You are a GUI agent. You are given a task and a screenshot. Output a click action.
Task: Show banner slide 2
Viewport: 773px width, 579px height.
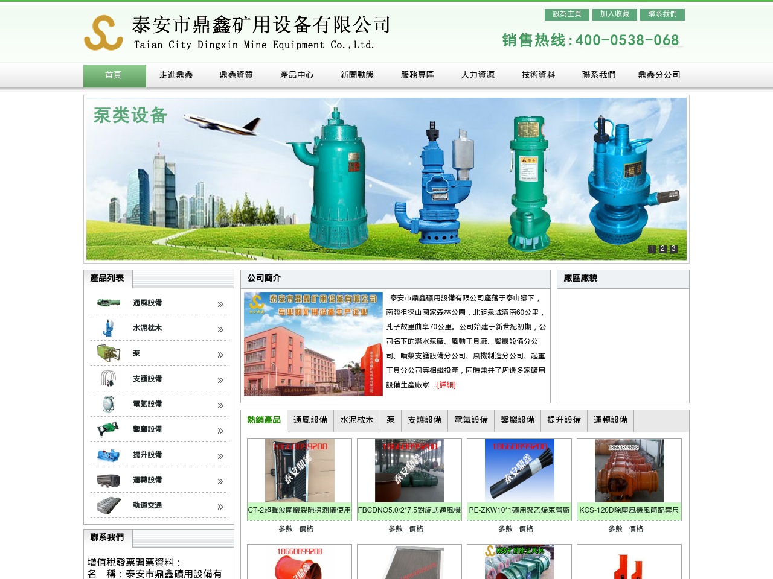pos(662,249)
